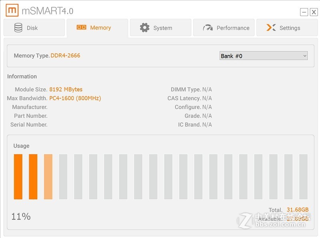Click the Performance gauge icon
This screenshot has height=238, width=320.
[208, 28]
